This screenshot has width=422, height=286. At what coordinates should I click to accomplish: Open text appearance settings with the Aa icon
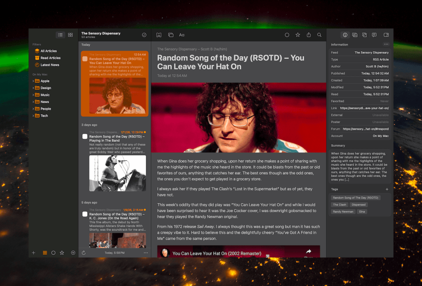[181, 35]
